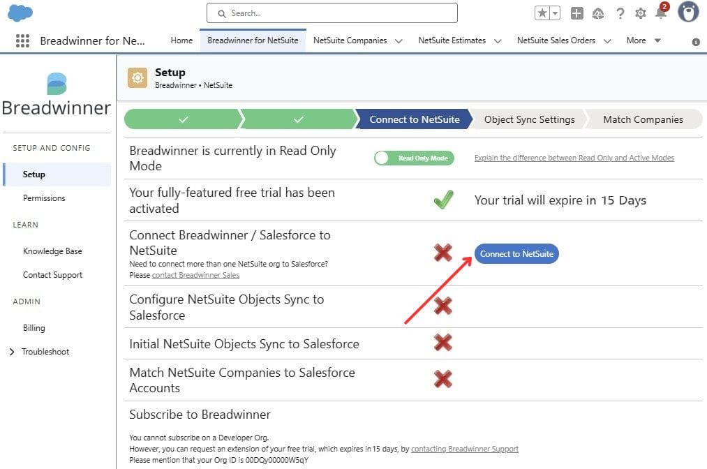Image resolution: width=707 pixels, height=469 pixels.
Task: Click the first completed progress step
Action: point(183,119)
